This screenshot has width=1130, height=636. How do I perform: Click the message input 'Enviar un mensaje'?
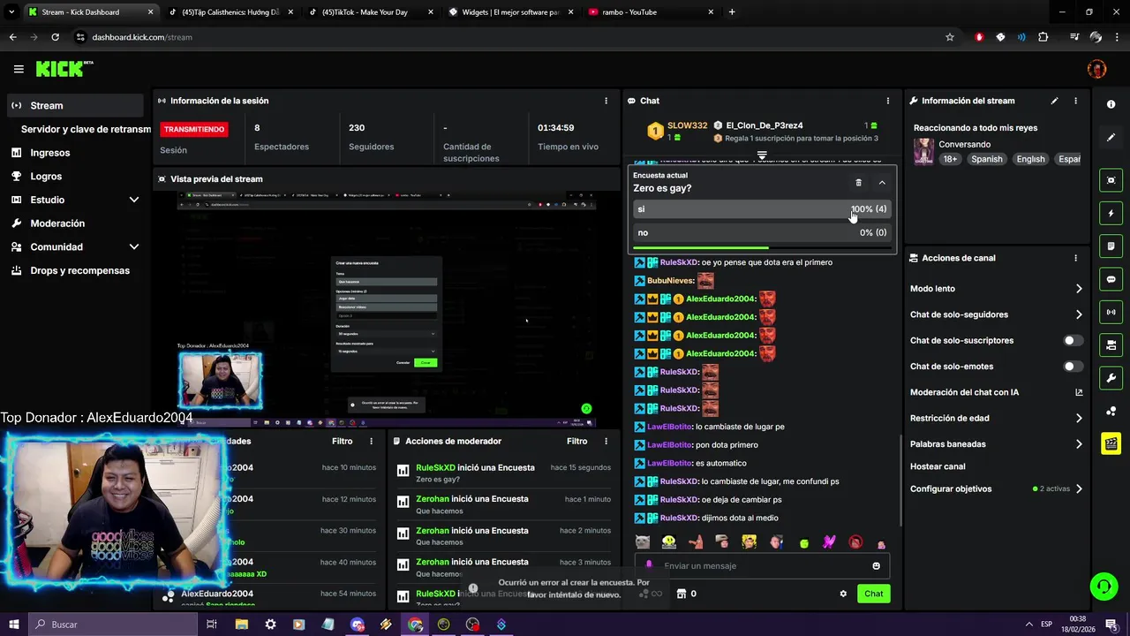pyautogui.click(x=761, y=566)
